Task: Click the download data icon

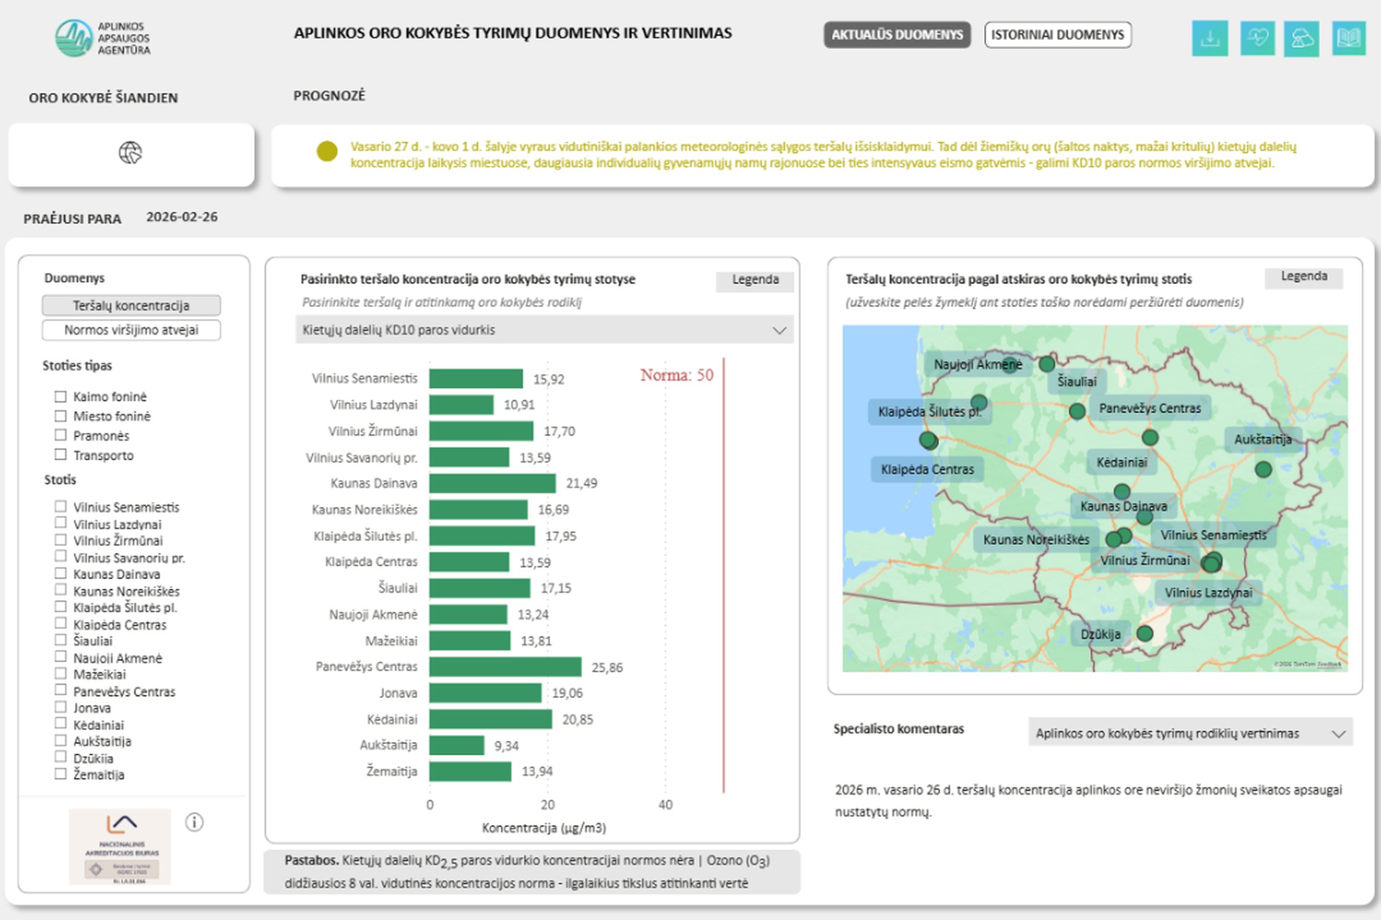Action: [1210, 38]
